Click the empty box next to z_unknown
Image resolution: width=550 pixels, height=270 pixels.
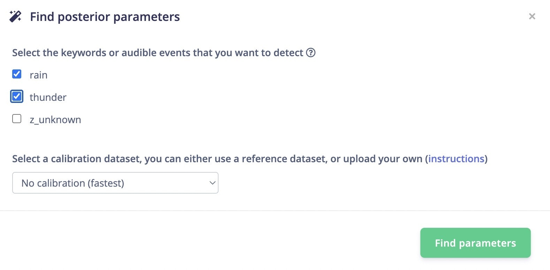point(17,119)
